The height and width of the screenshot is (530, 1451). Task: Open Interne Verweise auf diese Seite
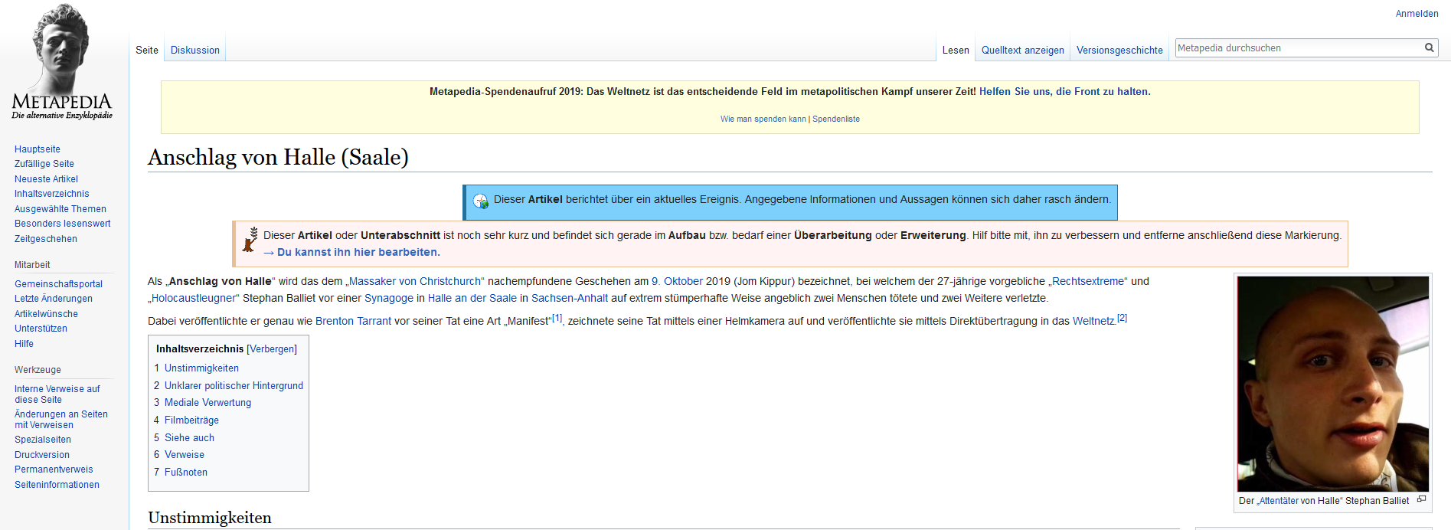pyautogui.click(x=57, y=394)
